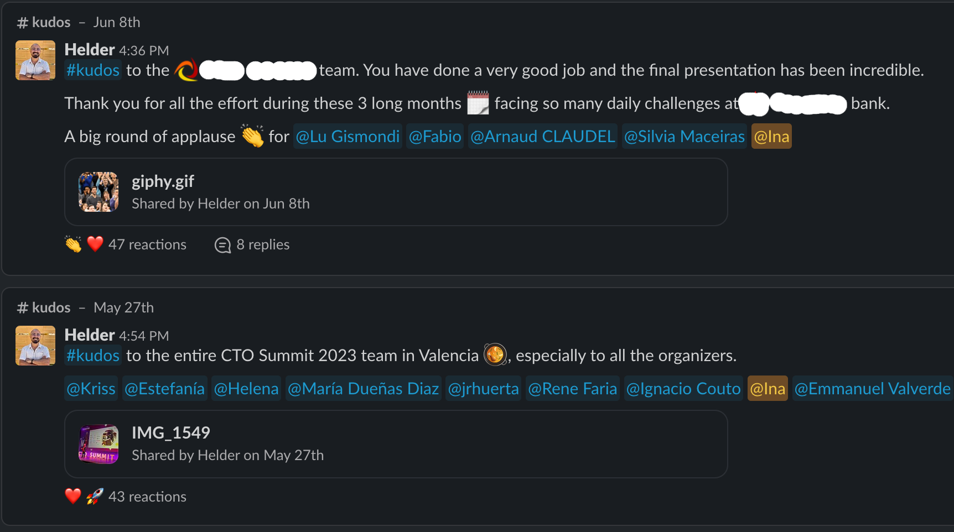Open the IMG_1549 attachment preview

pos(171,433)
